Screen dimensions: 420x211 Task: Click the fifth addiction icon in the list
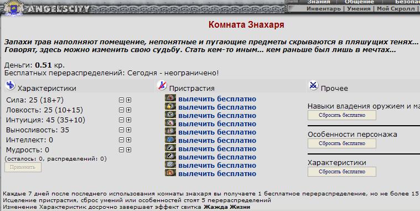(x=170, y=131)
